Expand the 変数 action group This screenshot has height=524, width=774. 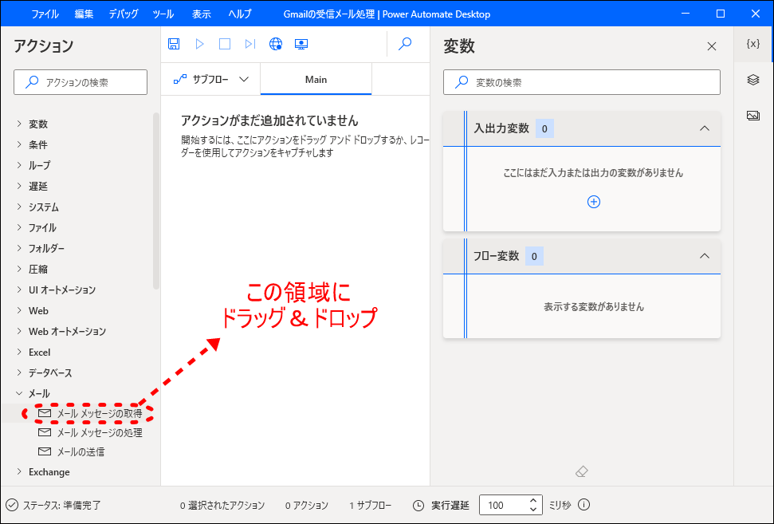pyautogui.click(x=19, y=124)
